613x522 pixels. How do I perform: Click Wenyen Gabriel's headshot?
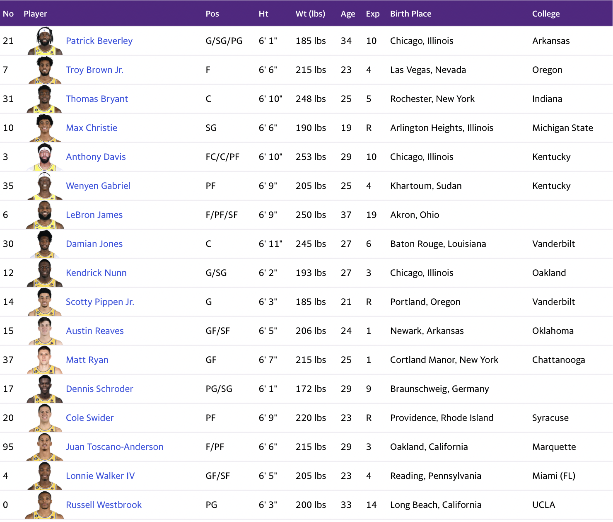pos(45,186)
